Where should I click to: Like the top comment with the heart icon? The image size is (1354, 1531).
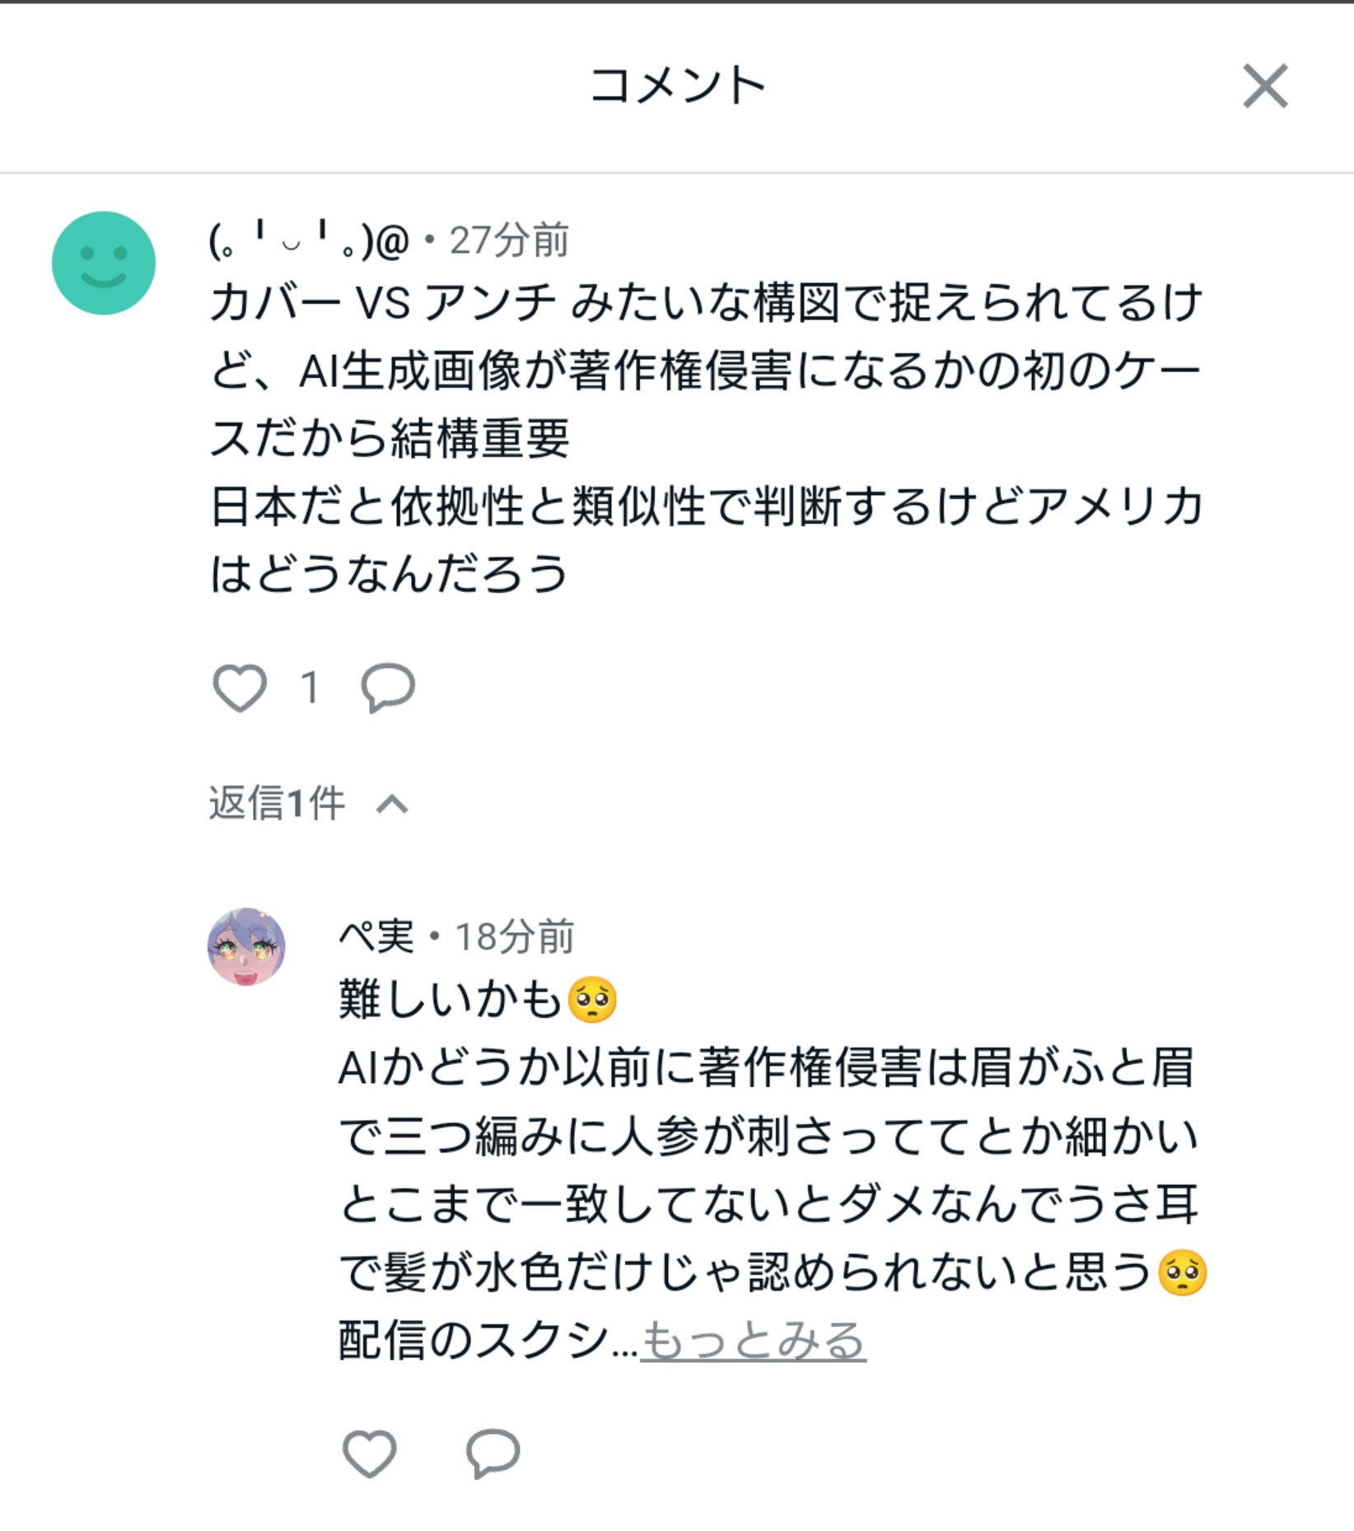240,687
